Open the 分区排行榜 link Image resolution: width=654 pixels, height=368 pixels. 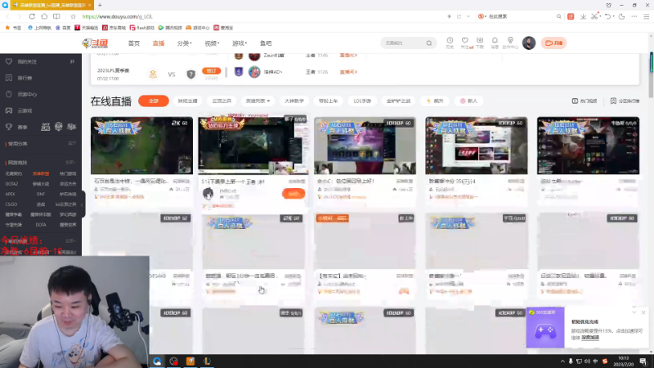(x=625, y=101)
